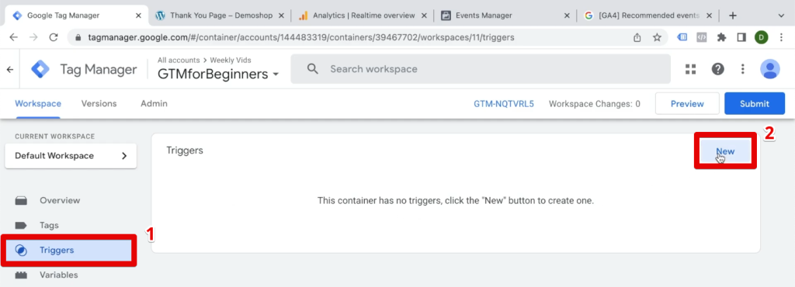Image resolution: width=795 pixels, height=287 pixels.
Task: Expand the Default Workspace selector
Action: [71, 156]
